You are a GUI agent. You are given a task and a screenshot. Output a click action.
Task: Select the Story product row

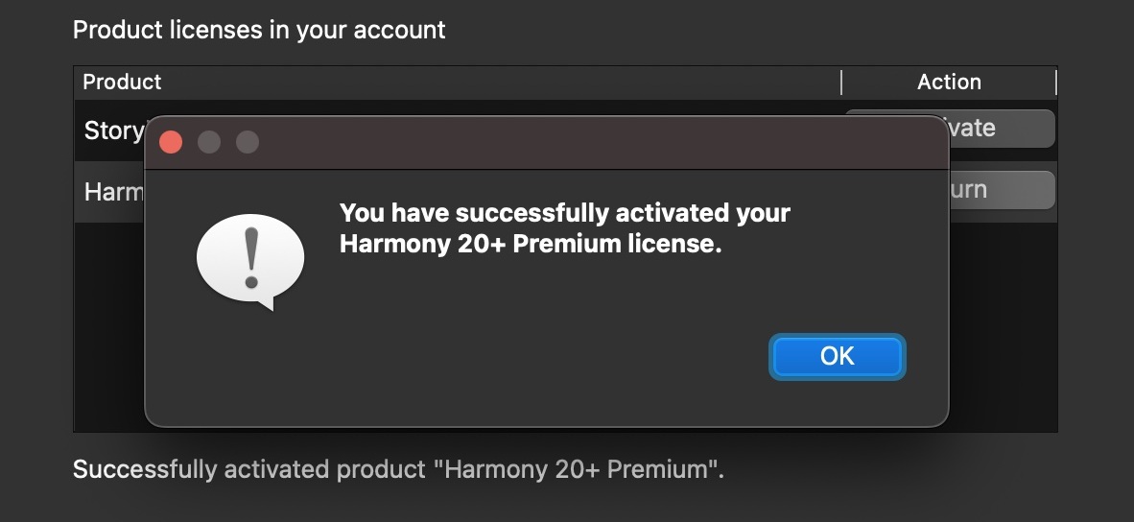click(111, 130)
